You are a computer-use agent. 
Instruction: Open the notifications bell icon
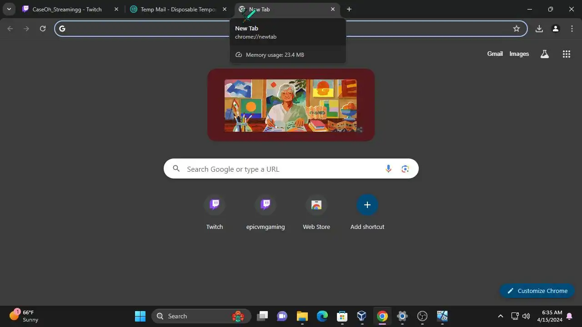(x=569, y=316)
